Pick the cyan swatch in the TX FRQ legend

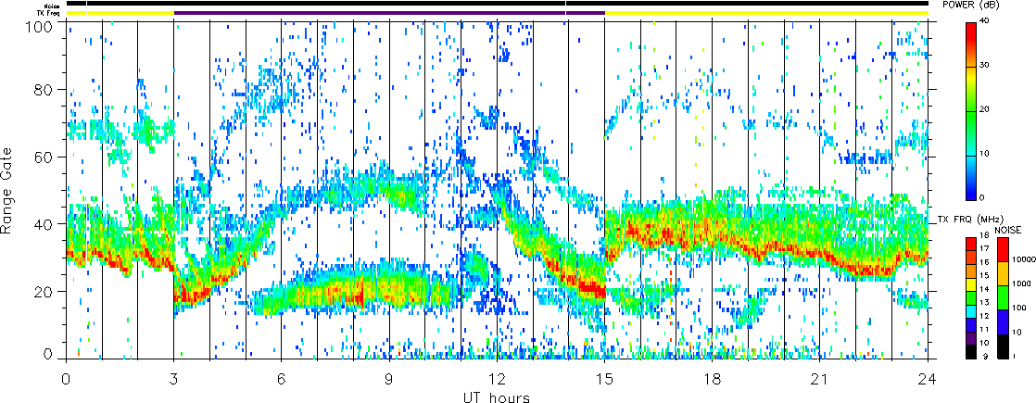pos(970,311)
